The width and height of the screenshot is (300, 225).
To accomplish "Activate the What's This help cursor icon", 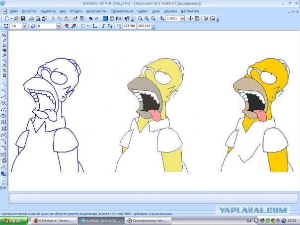I will [127, 18].
